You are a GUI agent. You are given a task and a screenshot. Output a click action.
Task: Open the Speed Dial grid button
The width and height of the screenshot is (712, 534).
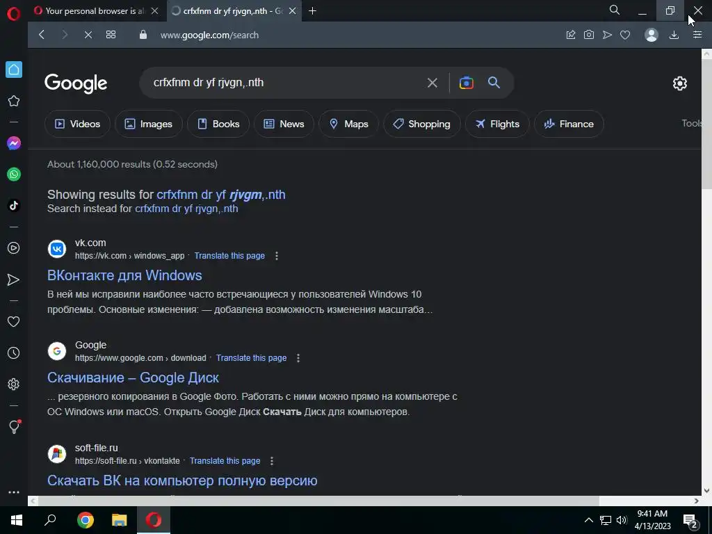111,35
